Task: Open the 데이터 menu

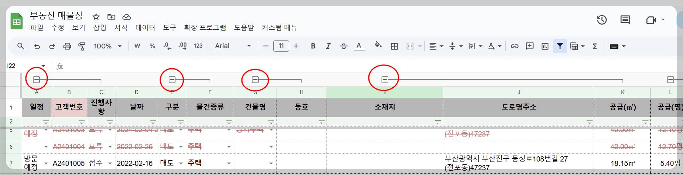Action: (145, 27)
